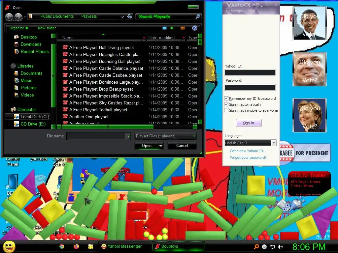
Task: Open the help question mark icon
Action: click(195, 28)
